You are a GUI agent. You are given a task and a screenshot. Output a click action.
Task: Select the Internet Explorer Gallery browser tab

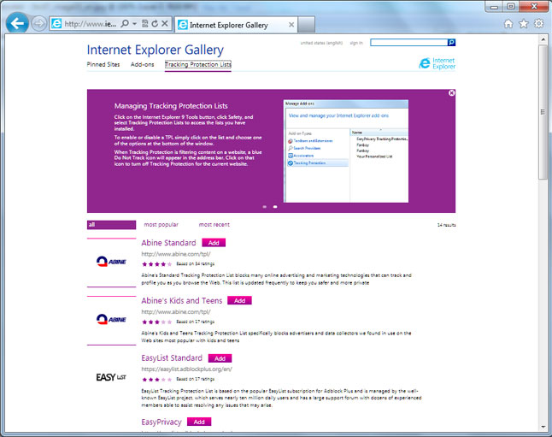click(x=236, y=25)
